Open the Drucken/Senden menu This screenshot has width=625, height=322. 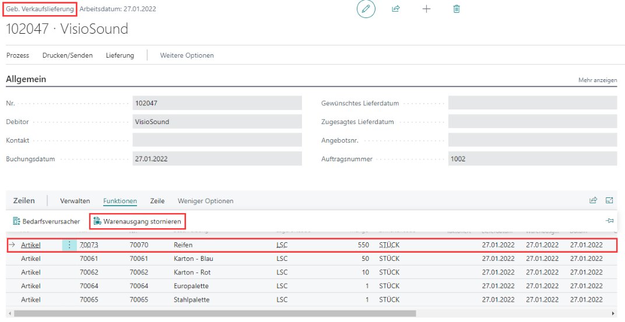point(67,55)
